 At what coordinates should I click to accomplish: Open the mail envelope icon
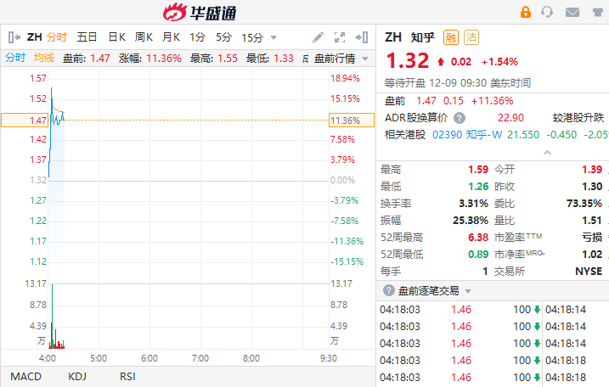[x=572, y=13]
